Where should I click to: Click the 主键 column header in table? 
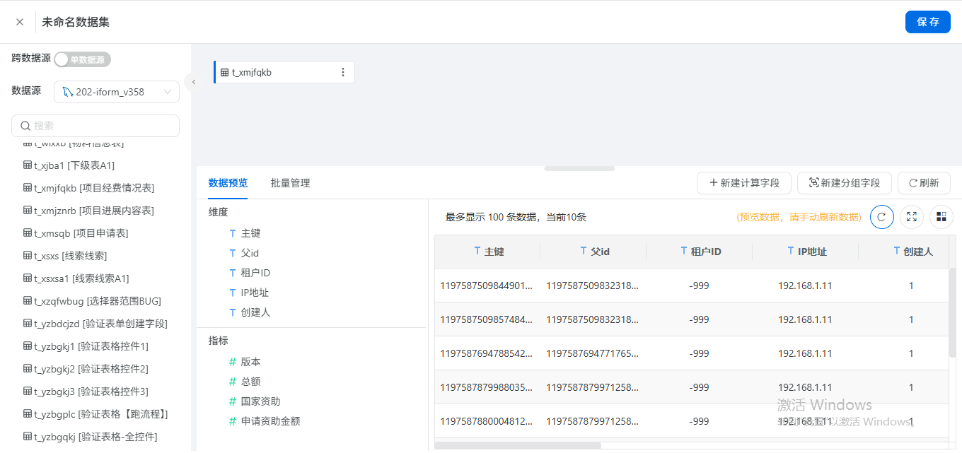(487, 252)
